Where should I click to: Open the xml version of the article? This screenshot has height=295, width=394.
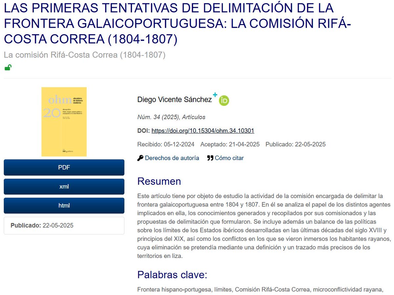coord(64,186)
